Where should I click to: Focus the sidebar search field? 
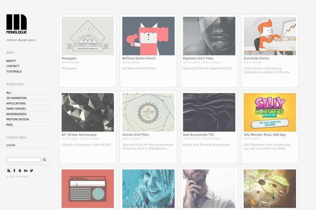pyautogui.click(x=23, y=160)
